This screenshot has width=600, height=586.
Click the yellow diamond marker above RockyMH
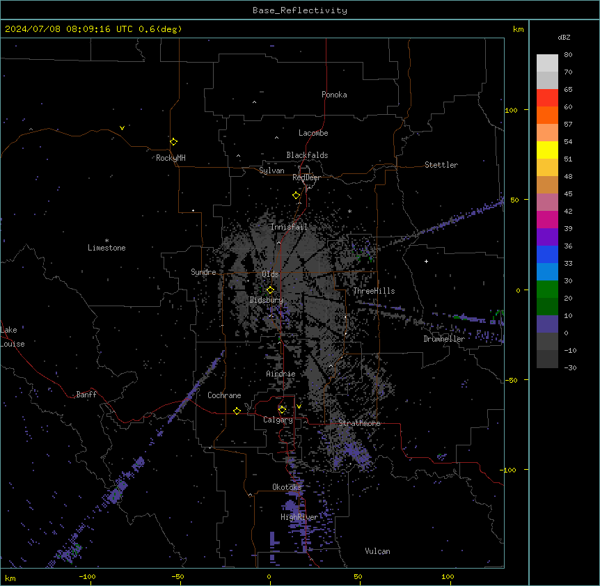(x=173, y=141)
